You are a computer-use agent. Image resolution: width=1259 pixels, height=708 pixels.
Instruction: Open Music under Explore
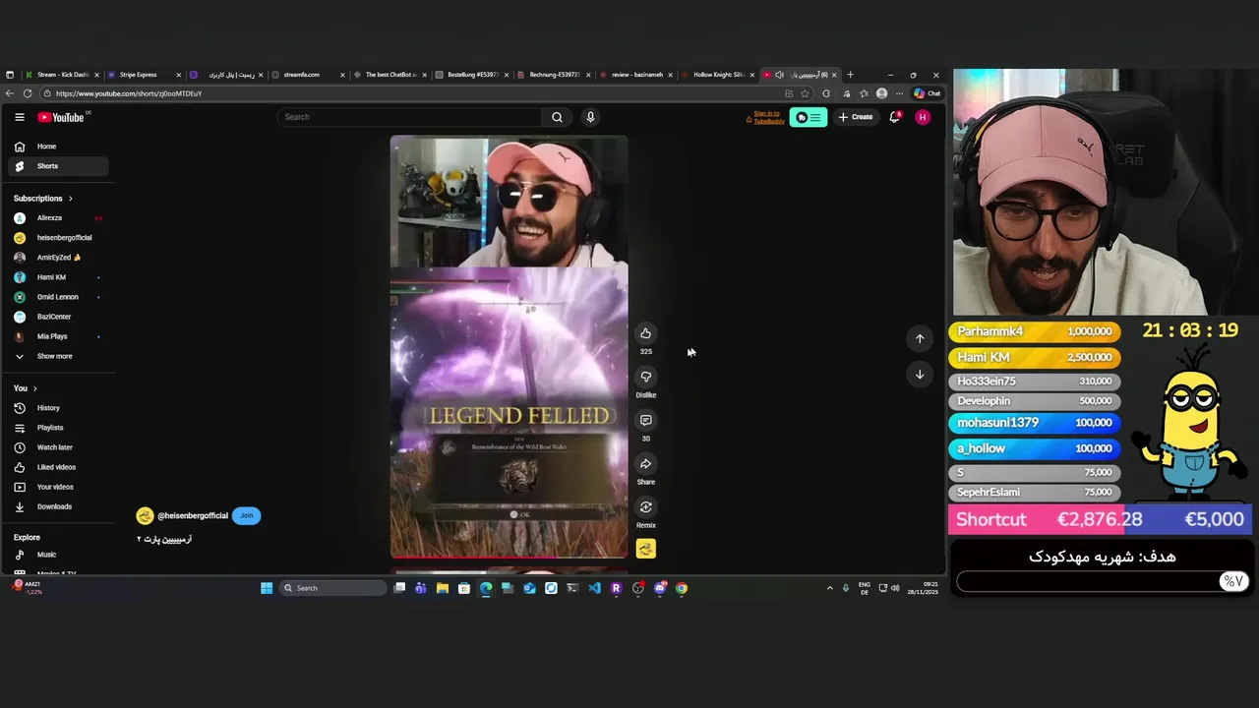coord(57,555)
